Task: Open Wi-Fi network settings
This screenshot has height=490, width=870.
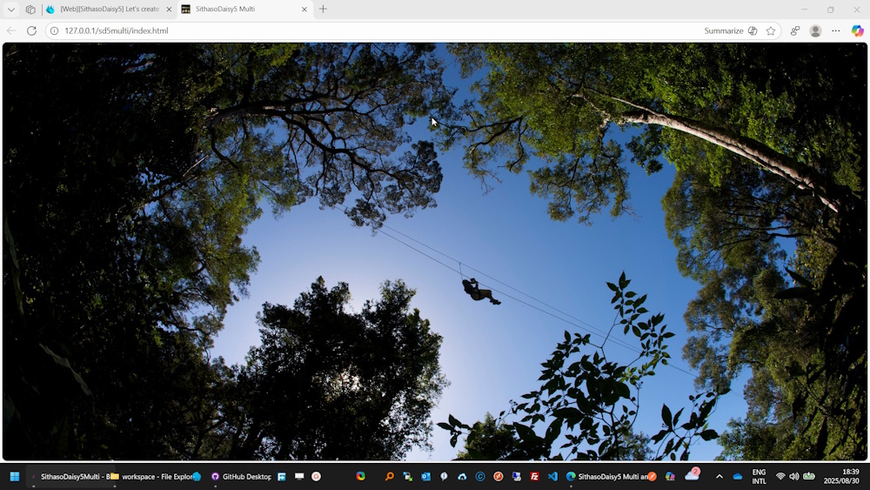Action: (x=780, y=476)
